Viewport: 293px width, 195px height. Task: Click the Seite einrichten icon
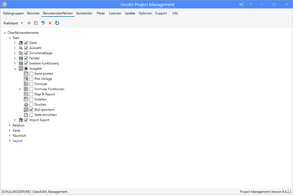(26, 115)
